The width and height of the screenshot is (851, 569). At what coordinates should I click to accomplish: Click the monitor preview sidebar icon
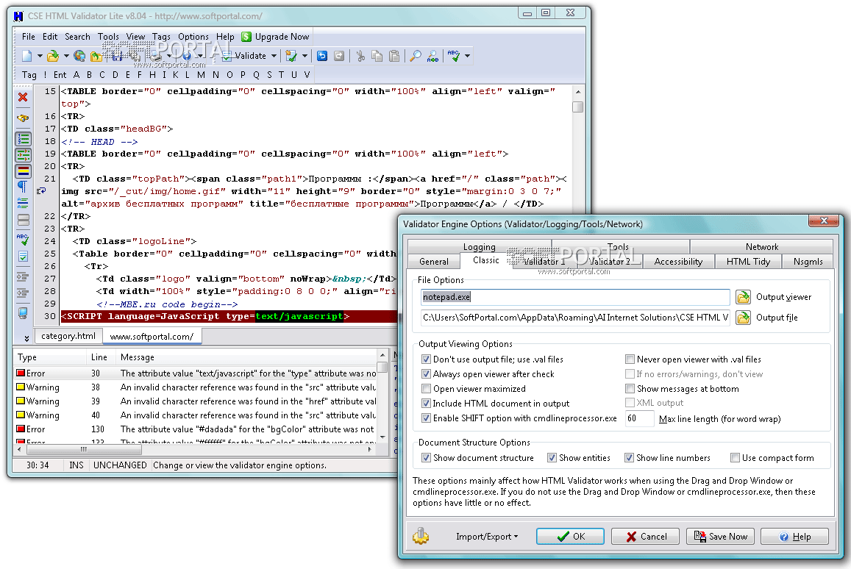coord(23,313)
